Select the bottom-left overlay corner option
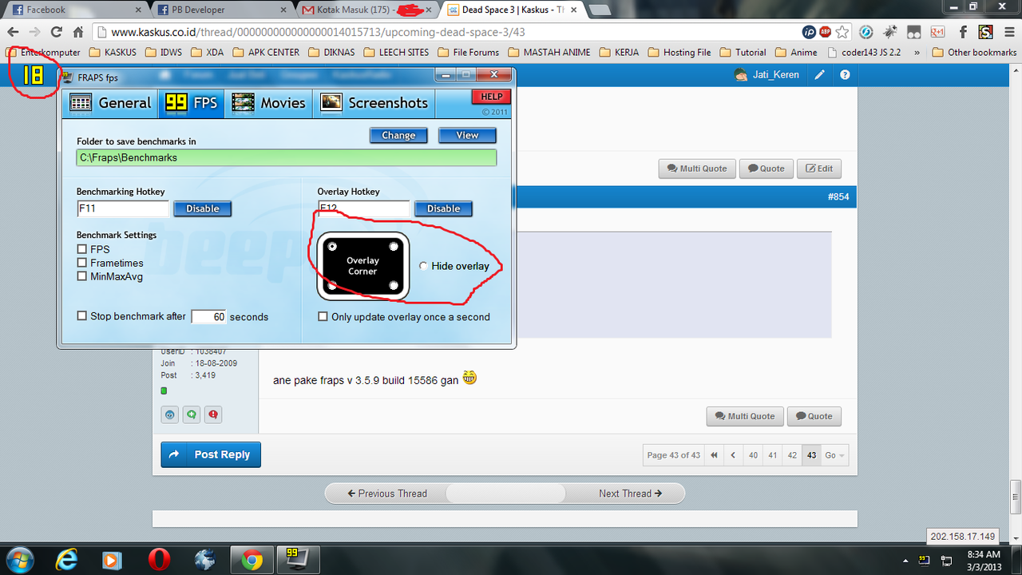 click(332, 285)
